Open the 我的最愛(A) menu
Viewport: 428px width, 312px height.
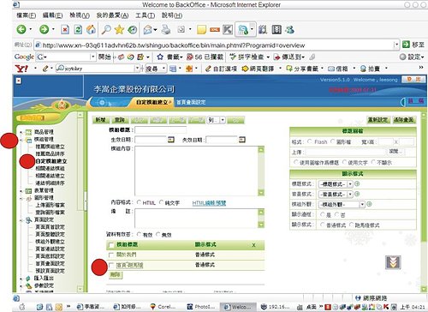pos(112,15)
